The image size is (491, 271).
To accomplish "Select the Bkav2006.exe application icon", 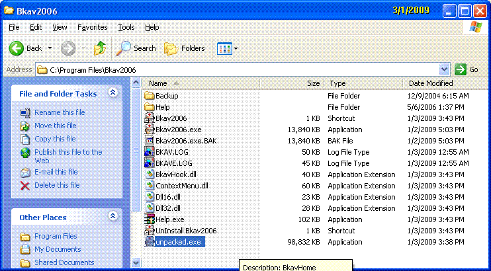I will pos(150,130).
